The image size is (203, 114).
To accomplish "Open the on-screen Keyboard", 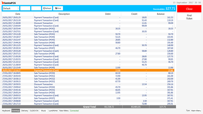I will point(6,111).
